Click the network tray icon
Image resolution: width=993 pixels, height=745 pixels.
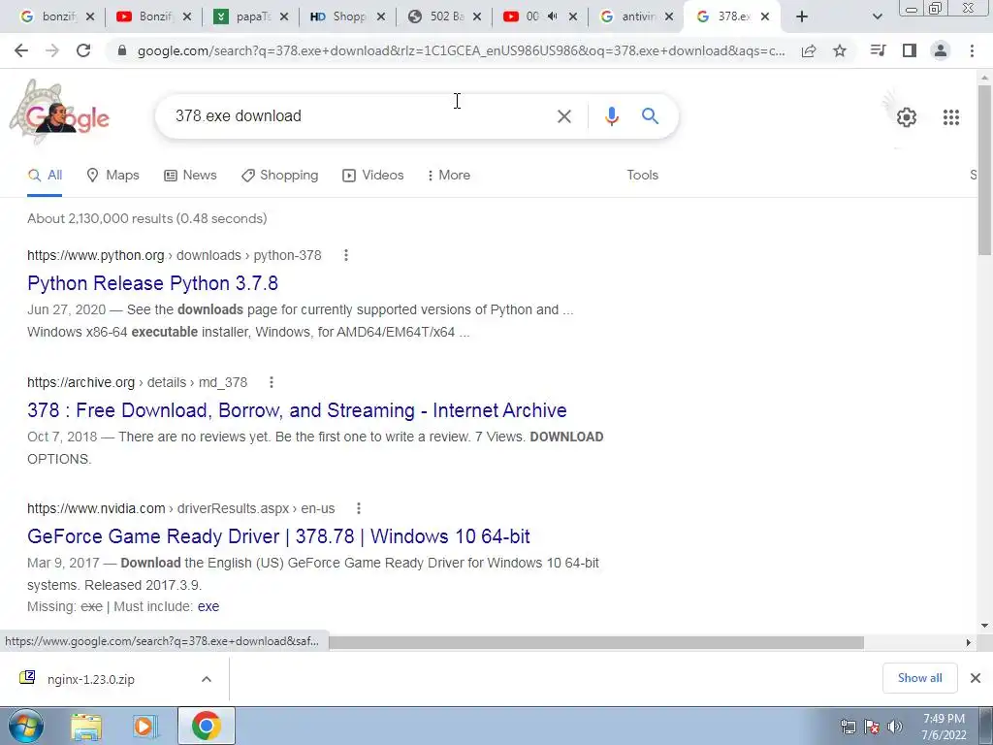pyautogui.click(x=848, y=727)
